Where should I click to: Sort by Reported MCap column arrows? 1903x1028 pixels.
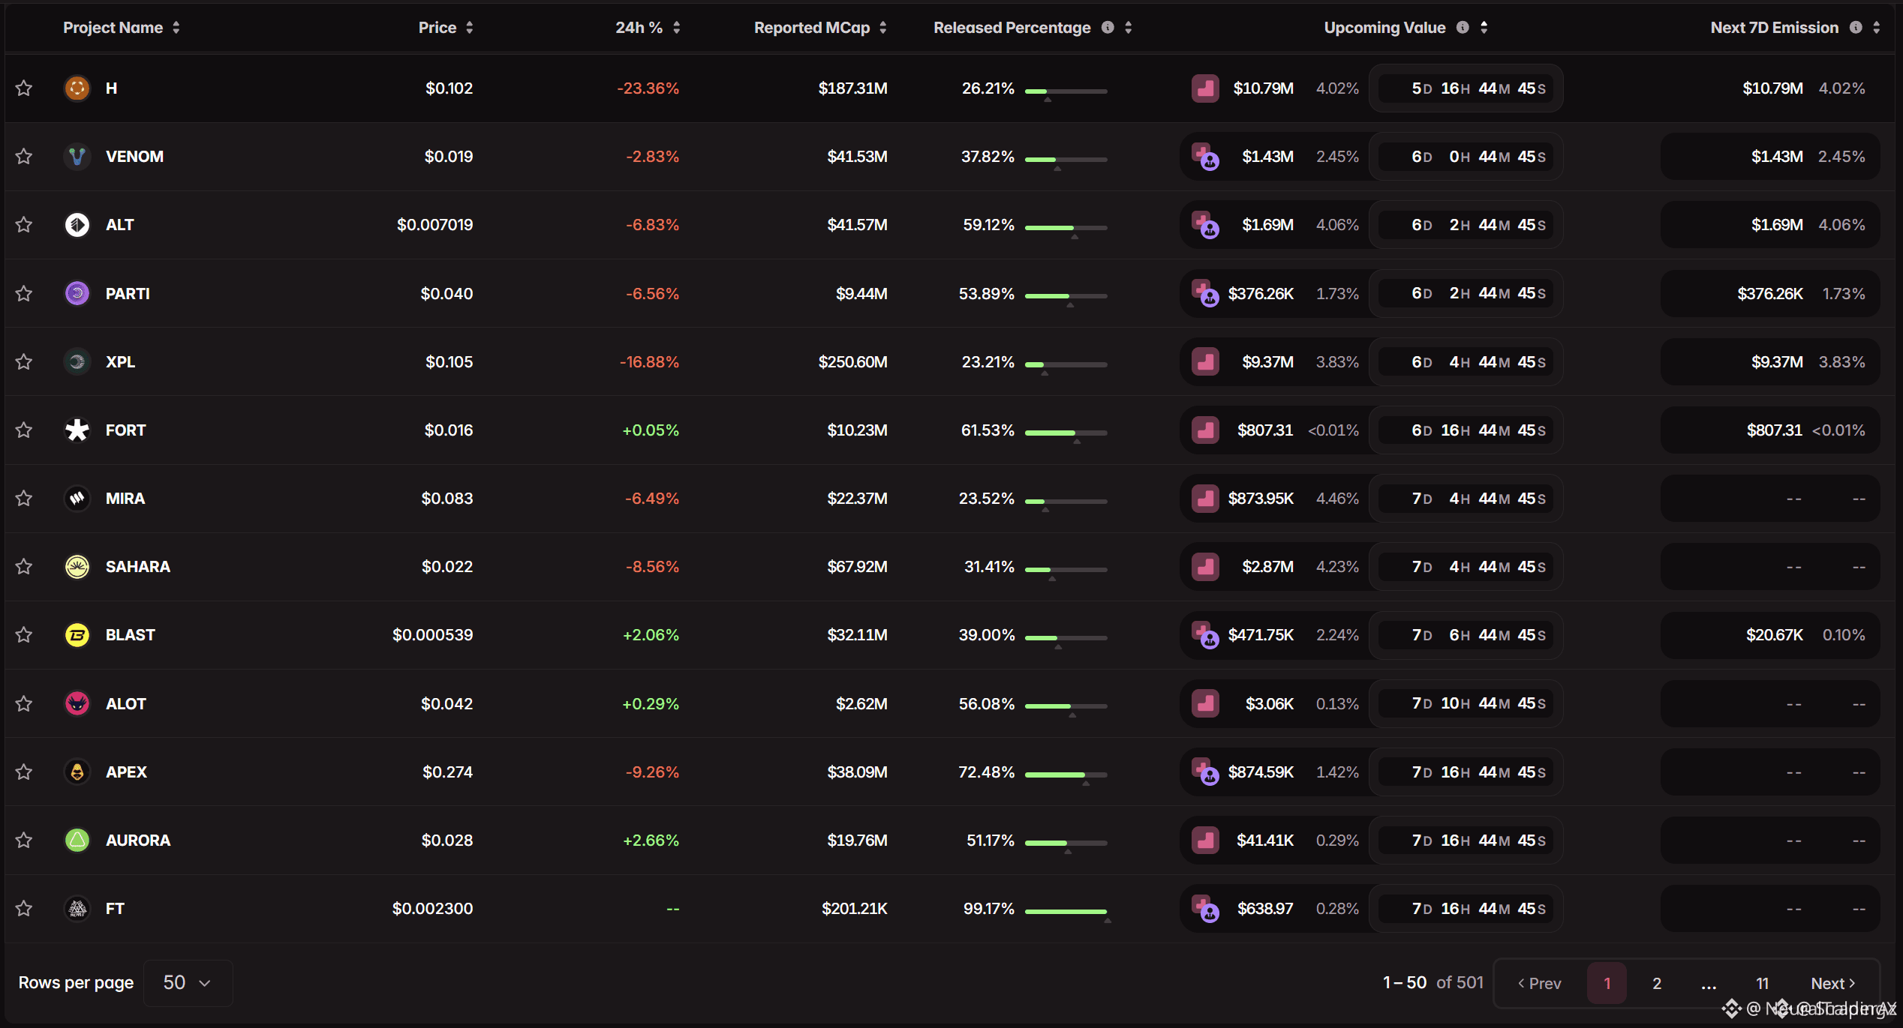[883, 28]
